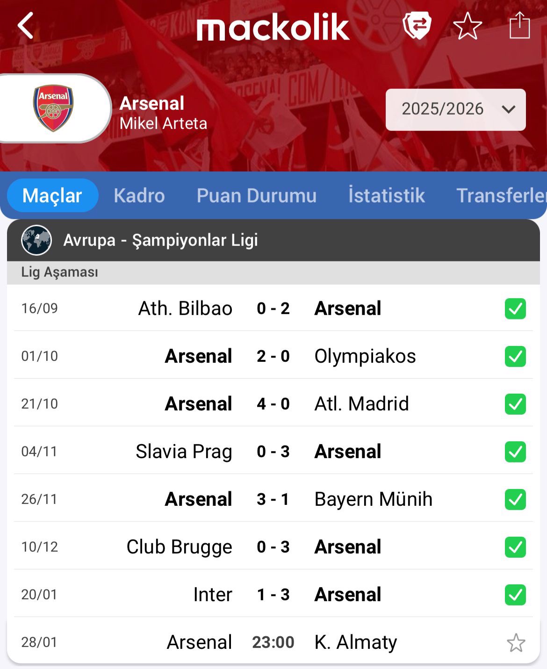Open the Arsenal 4 - 0 Atl. Madrid score

click(x=273, y=404)
